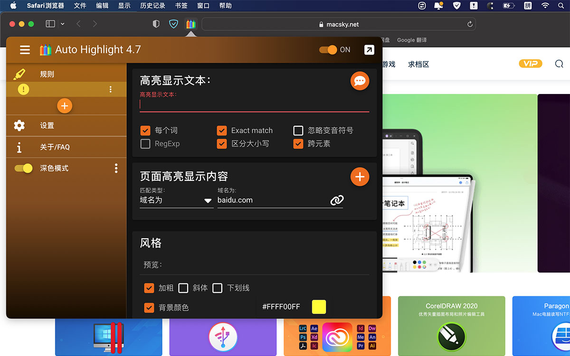The height and width of the screenshot is (356, 570).
Task: Click the orange chat feedback button
Action: 360,81
